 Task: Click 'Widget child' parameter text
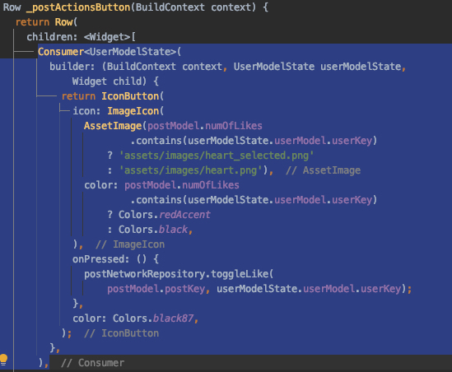pyautogui.click(x=107, y=81)
